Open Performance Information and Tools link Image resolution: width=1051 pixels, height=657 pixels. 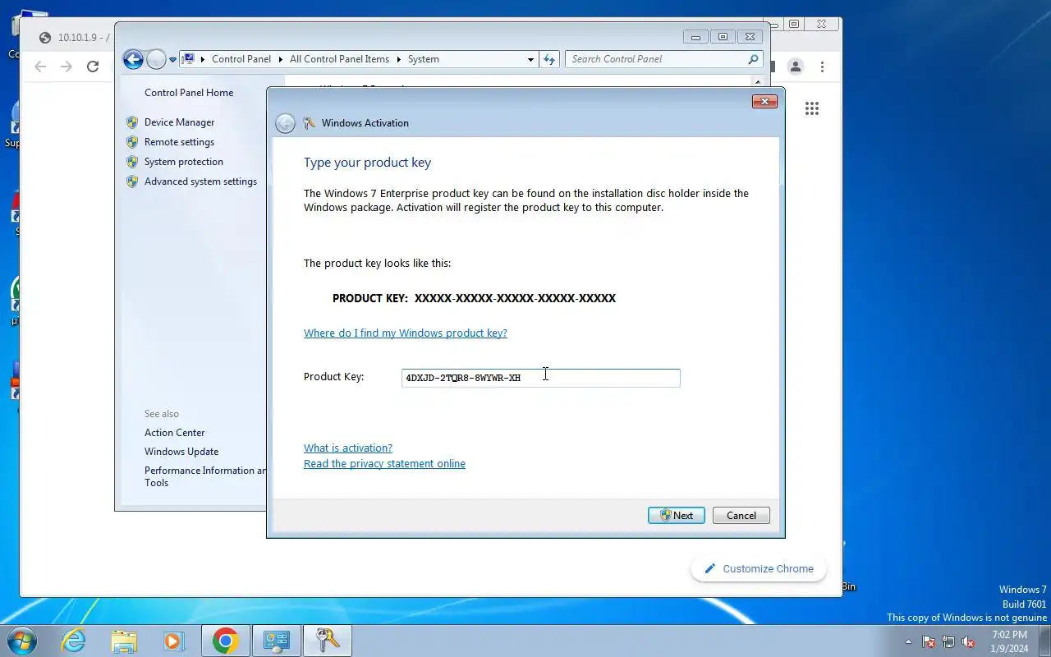coord(205,476)
